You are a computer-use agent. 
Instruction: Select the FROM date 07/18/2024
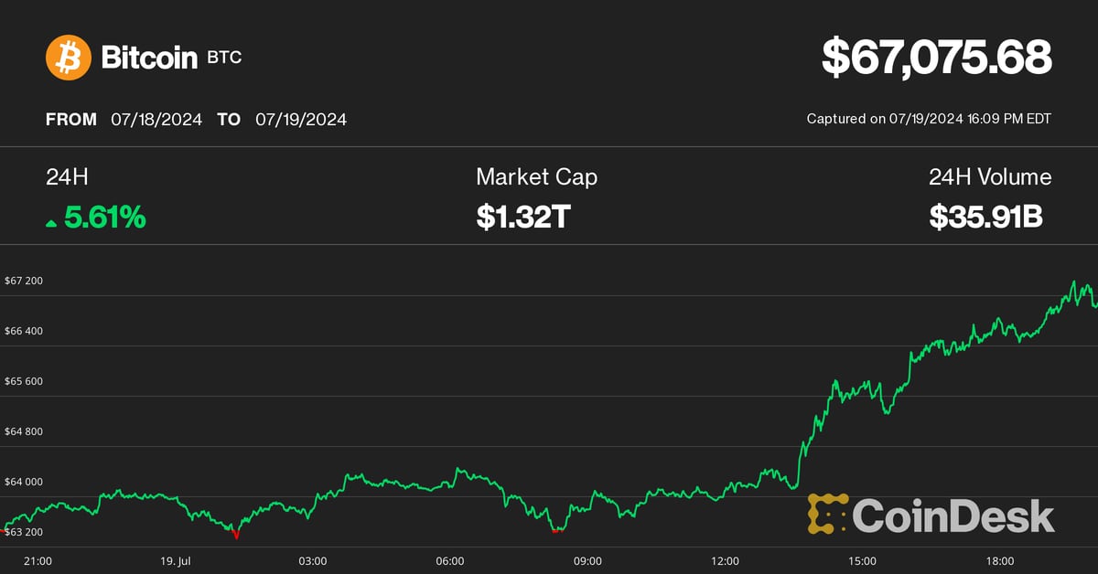coord(156,120)
